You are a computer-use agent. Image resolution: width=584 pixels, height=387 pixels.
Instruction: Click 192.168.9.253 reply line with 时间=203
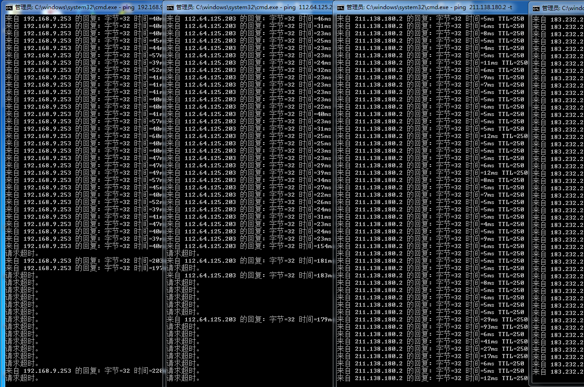(84, 261)
